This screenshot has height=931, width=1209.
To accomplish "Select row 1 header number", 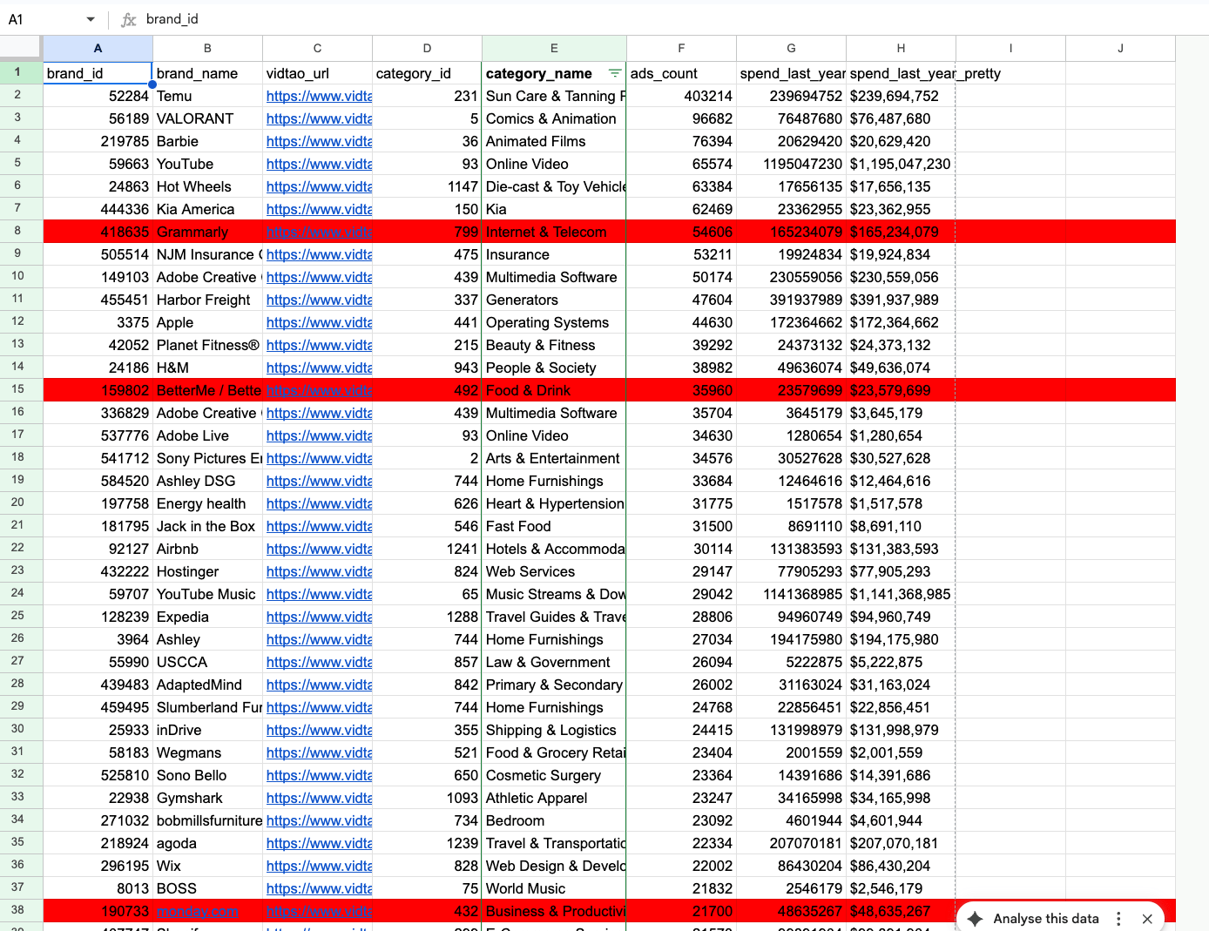I will pyautogui.click(x=21, y=72).
